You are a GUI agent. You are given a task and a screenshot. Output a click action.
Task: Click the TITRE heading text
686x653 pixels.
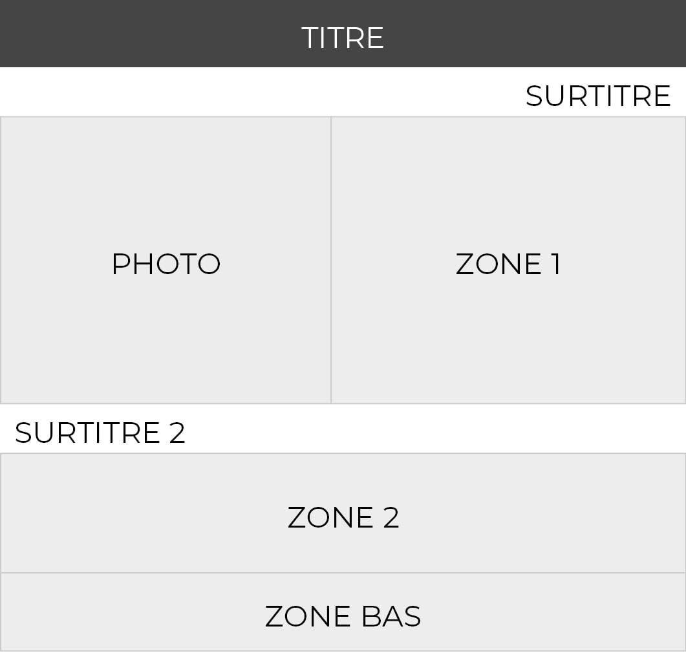click(343, 37)
